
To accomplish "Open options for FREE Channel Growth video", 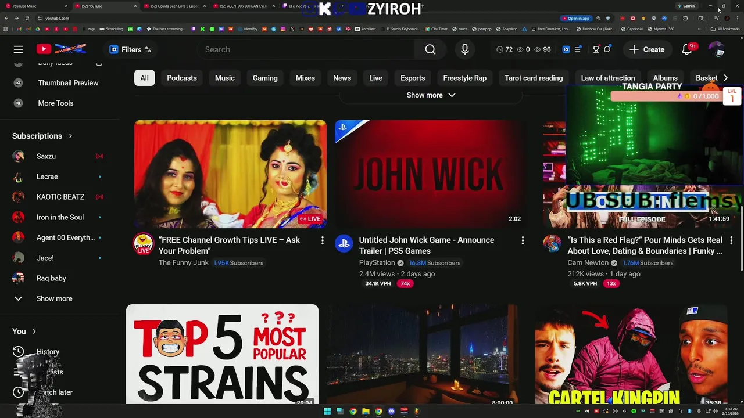I will (322, 240).
